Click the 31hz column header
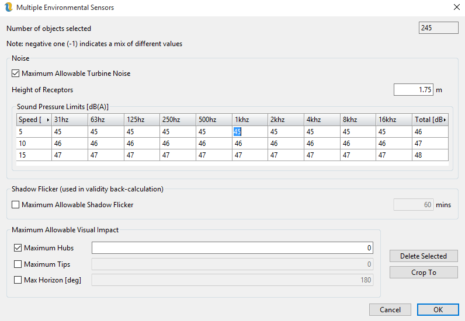Screen dimensions: 465x321 pyautogui.click(x=69, y=120)
